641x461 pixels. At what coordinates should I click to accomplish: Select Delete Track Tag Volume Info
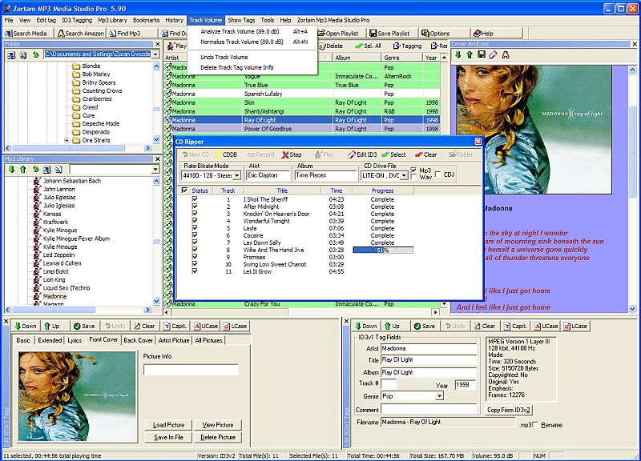pyautogui.click(x=254, y=67)
